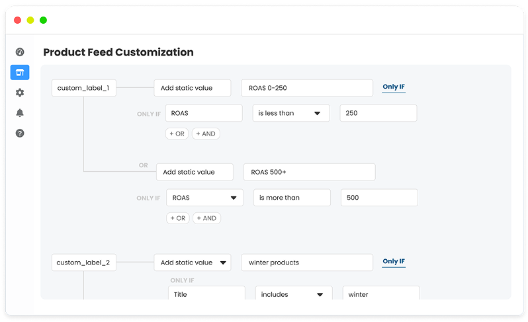The width and height of the screenshot is (528, 322).
Task: Open the help question mark icon
Action: point(20,133)
